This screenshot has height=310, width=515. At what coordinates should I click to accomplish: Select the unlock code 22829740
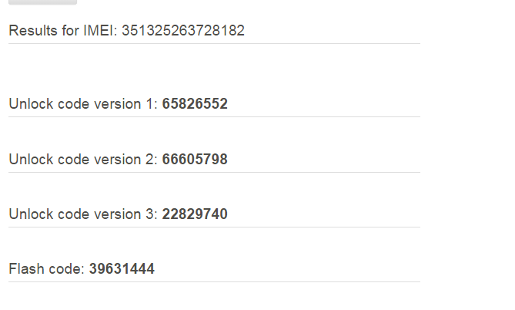pos(195,214)
